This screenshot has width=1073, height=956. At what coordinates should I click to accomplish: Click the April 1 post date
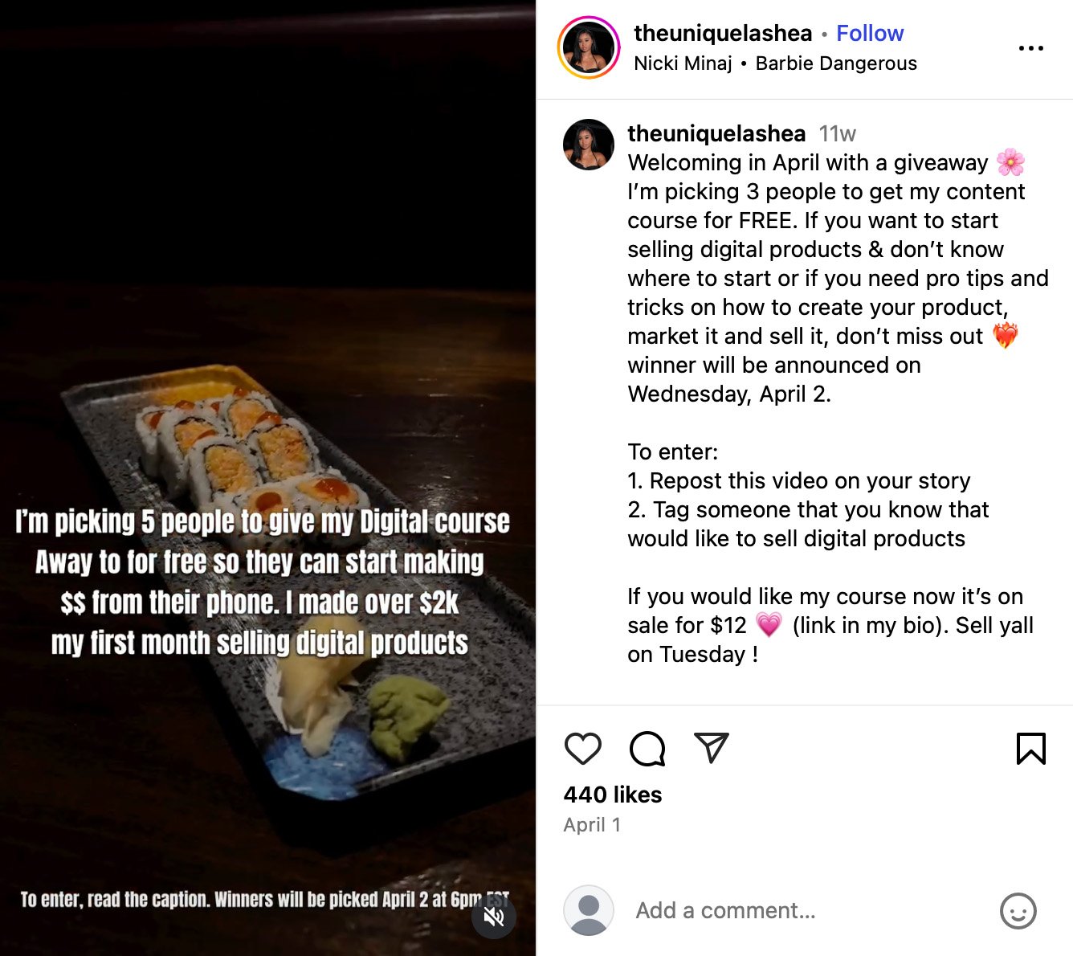point(592,824)
